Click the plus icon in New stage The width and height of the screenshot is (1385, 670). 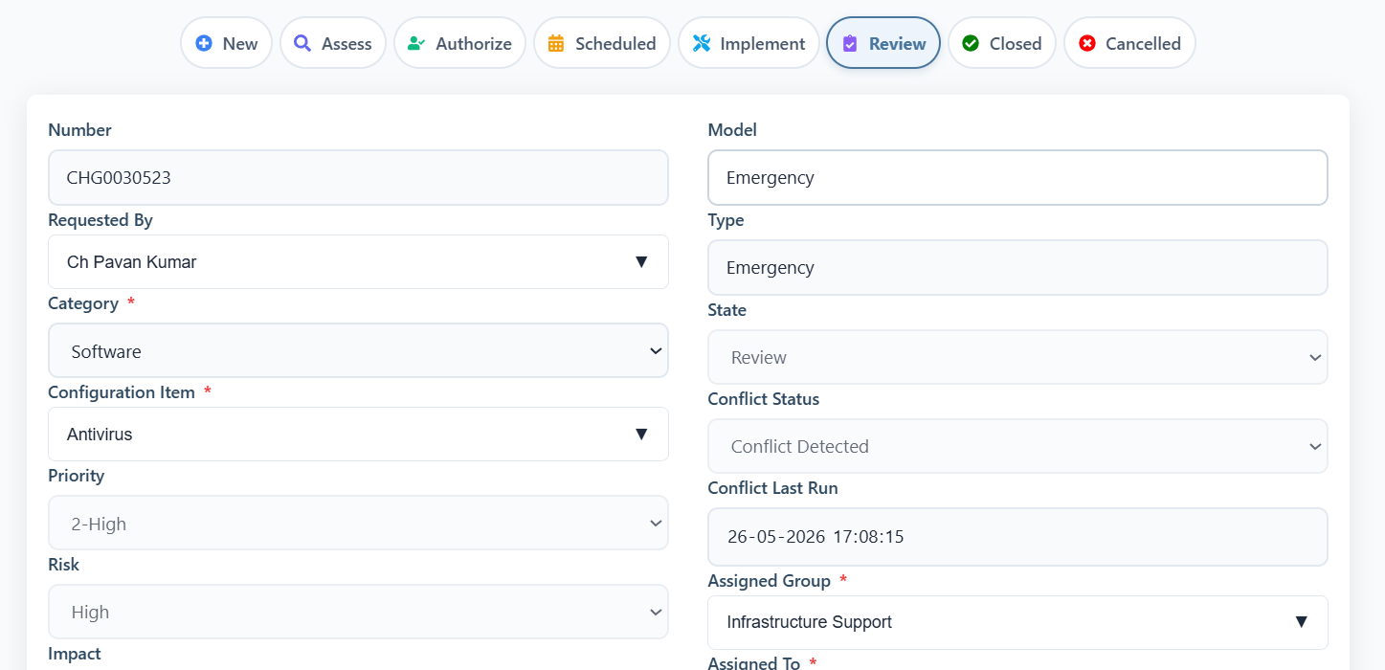(x=204, y=43)
